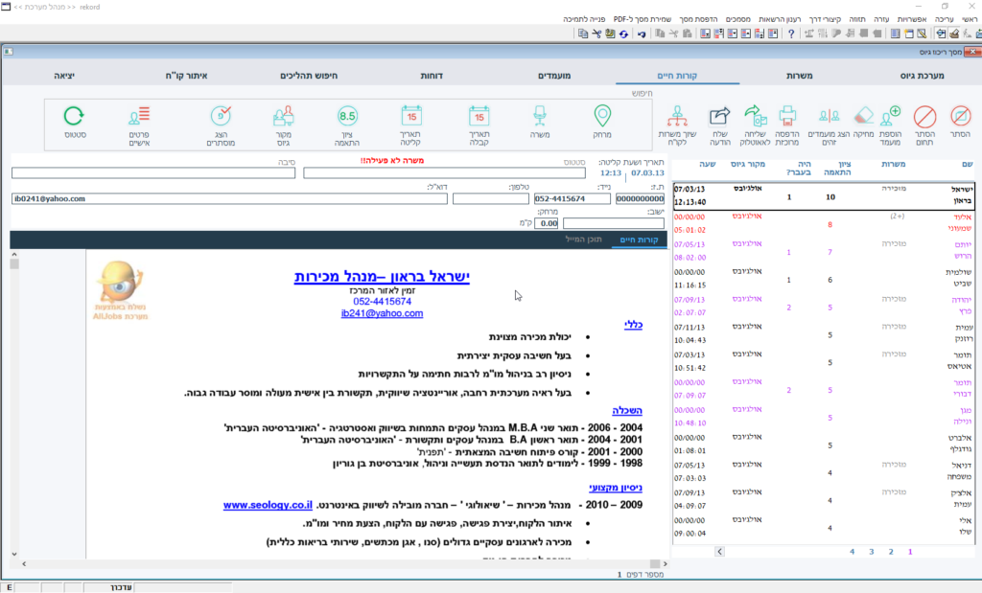The width and height of the screenshot is (982, 593).
Task: Click the blue refresh arrows toolbar icon
Action: tap(623, 34)
